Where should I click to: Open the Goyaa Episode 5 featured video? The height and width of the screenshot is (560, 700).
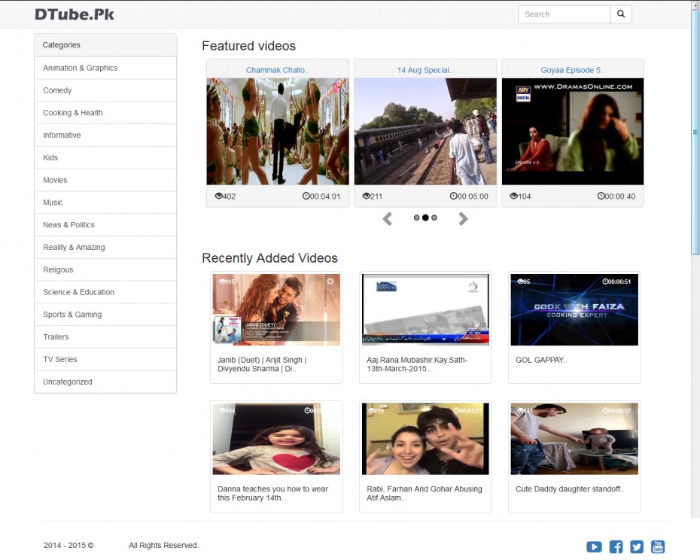(573, 130)
